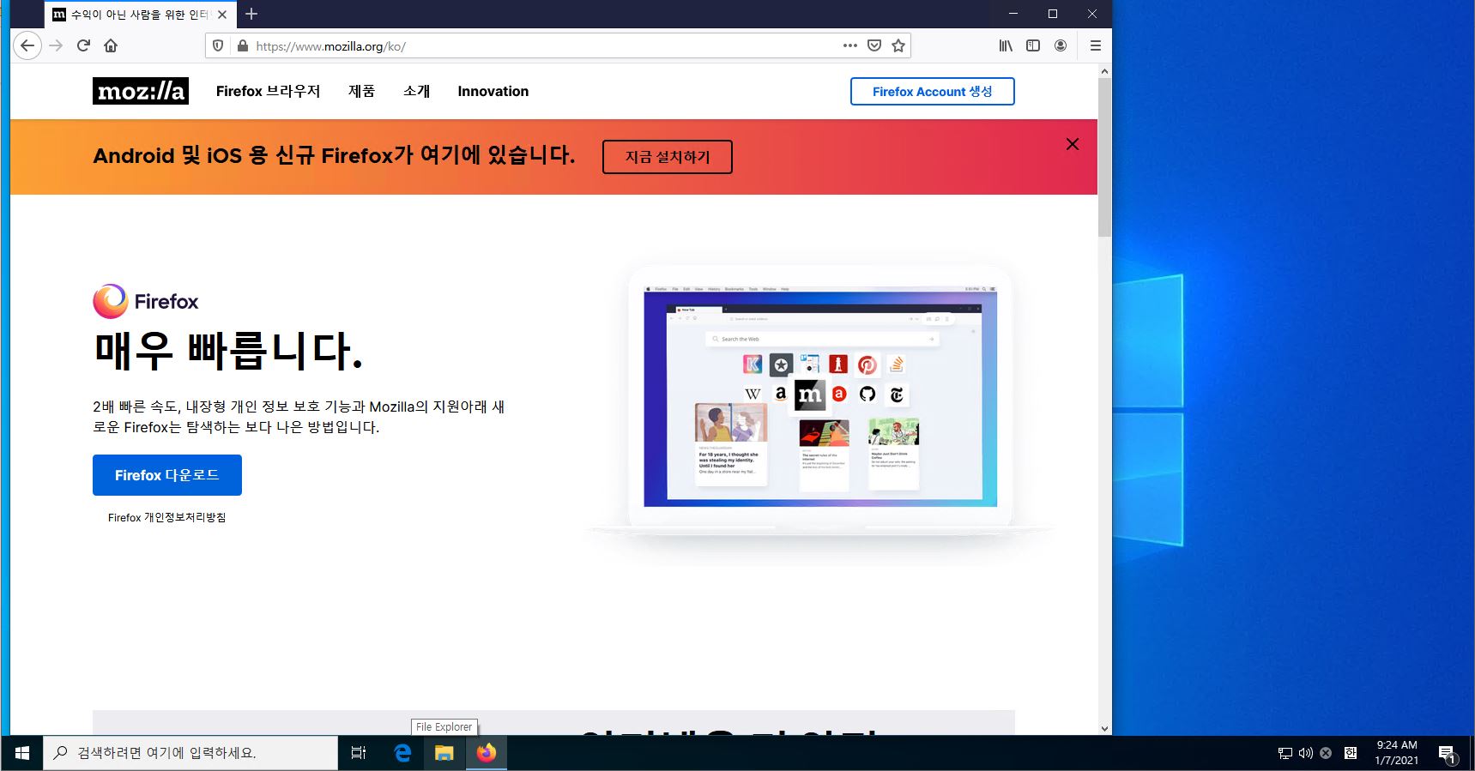Screen dimensions: 1475x771
Task: Open the Firefox Account toolbar icon
Action: pos(1061,45)
